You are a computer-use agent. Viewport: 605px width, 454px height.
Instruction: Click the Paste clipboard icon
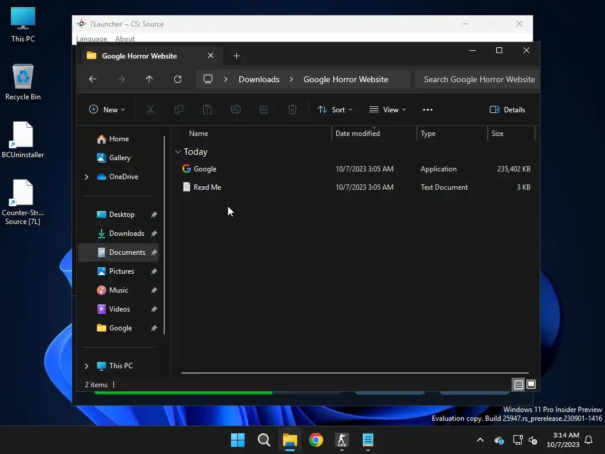coord(207,109)
